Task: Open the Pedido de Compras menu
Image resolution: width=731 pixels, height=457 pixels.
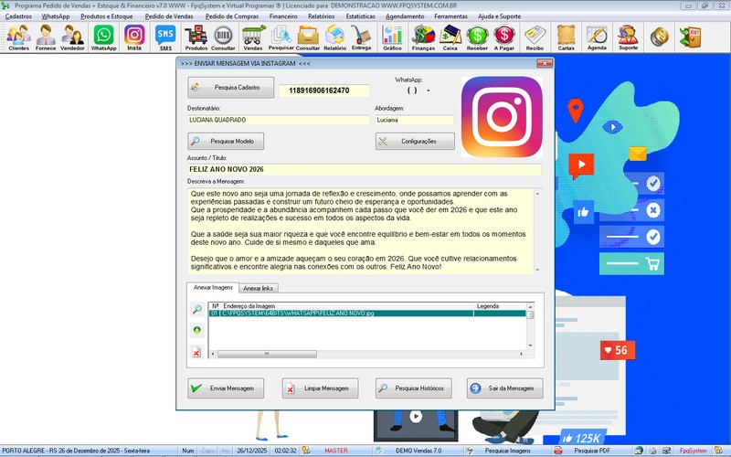Action: click(x=232, y=16)
